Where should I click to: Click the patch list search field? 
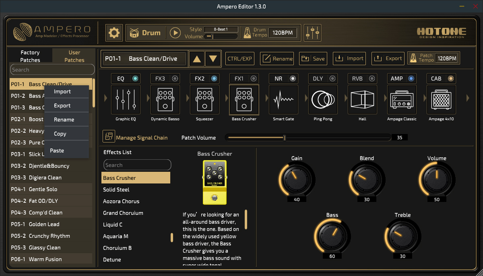(52, 70)
